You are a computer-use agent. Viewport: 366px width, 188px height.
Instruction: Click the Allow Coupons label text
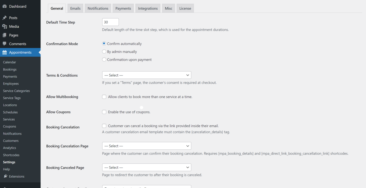(x=58, y=112)
